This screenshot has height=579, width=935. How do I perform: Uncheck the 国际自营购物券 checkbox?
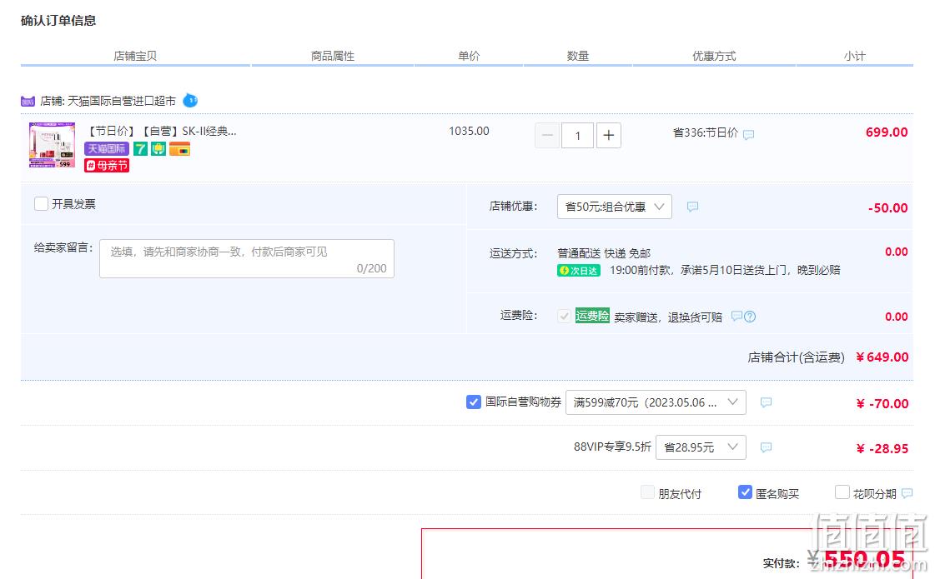click(x=474, y=402)
